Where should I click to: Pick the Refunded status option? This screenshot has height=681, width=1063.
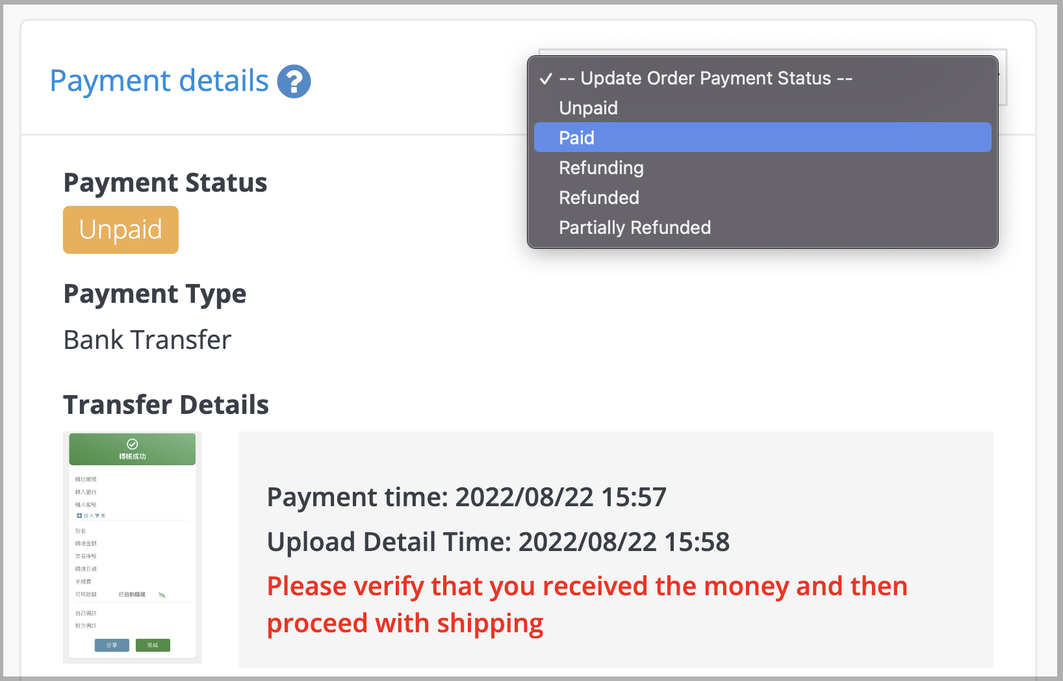point(762,198)
